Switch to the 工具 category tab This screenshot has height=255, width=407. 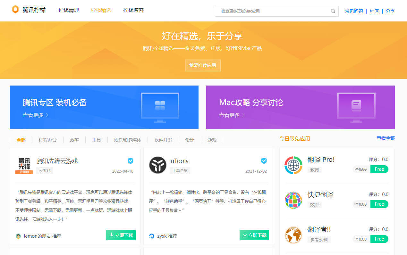click(x=97, y=140)
